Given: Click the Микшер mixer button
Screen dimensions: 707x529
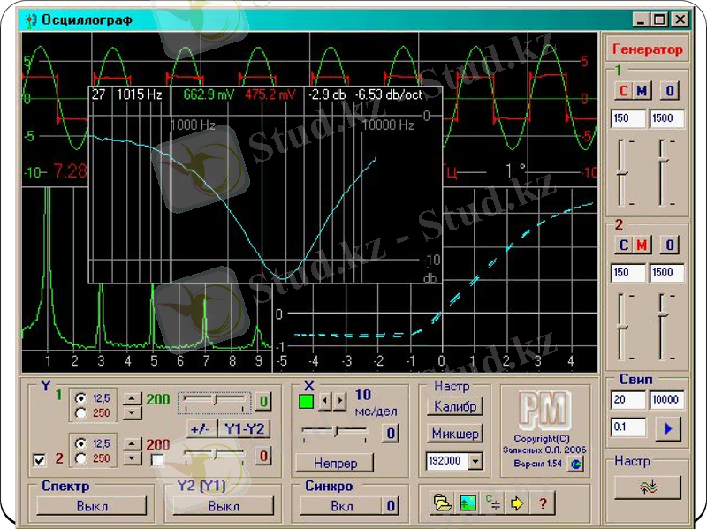Looking at the screenshot, I should 455,434.
